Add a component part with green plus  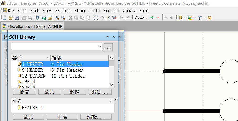152,18
